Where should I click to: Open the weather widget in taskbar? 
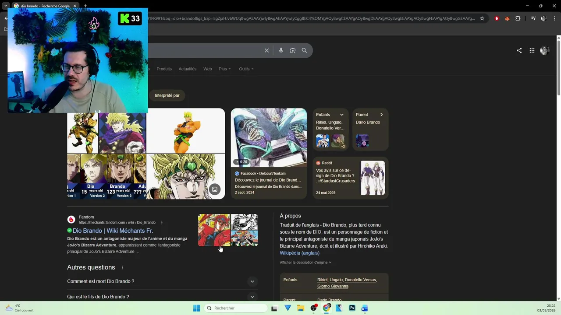[x=20, y=308]
